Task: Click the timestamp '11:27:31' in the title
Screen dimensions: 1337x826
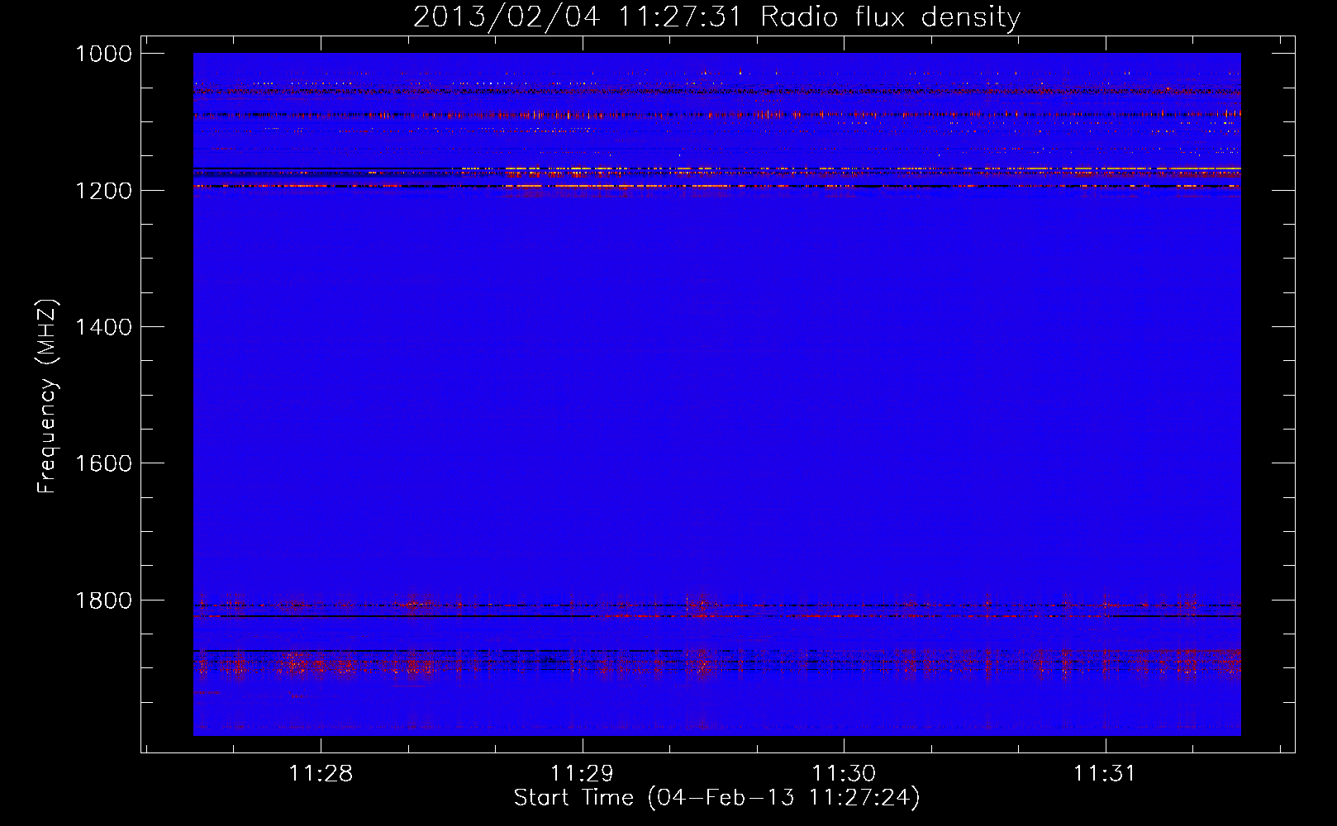Action: [679, 17]
